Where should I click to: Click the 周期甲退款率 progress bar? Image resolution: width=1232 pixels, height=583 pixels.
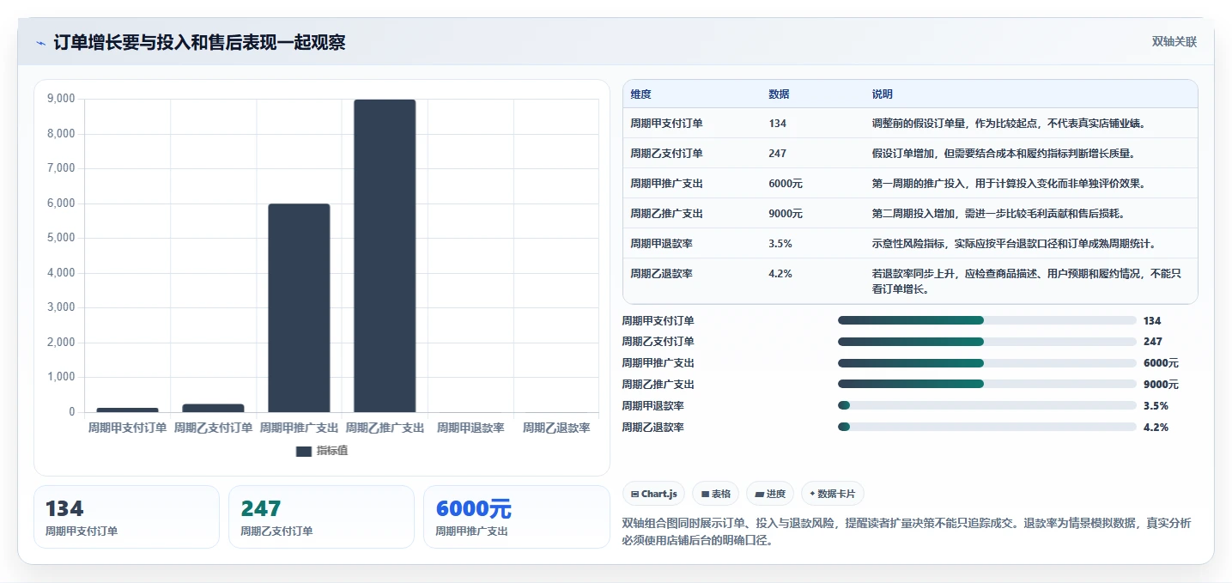987,405
